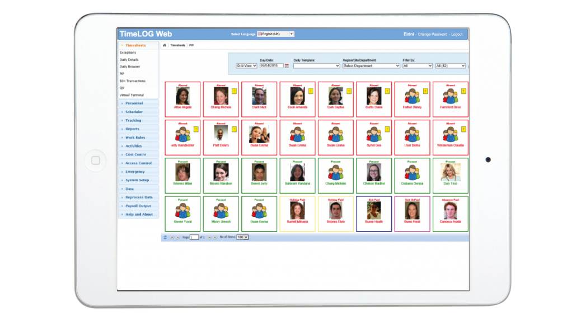The image size is (581, 322).
Task: Click yellow warning icon on Chang Michele card
Action: [235, 91]
